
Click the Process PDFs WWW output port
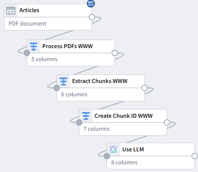[x=115, y=53]
